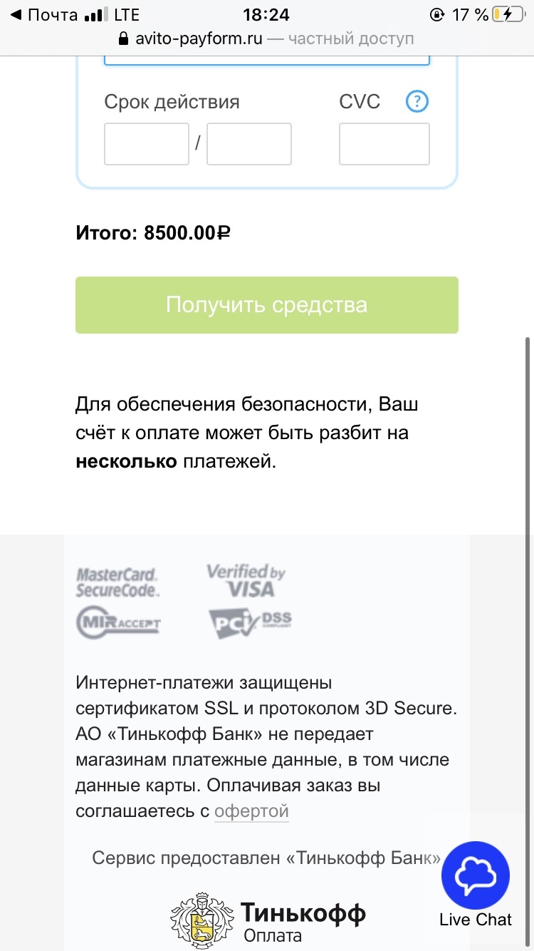Tap the MasterCard SecureCode logo
Viewport: 534px width, 951px height.
pyautogui.click(x=117, y=582)
